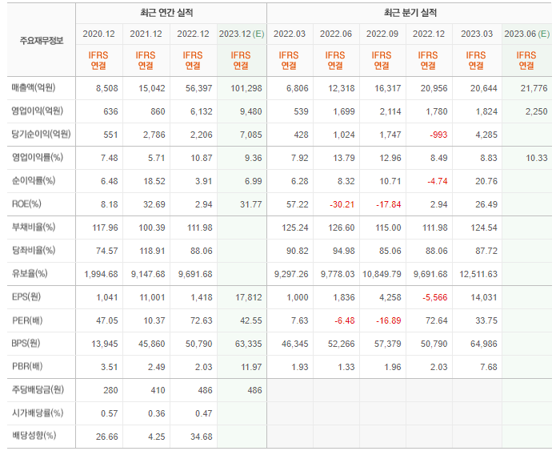Image resolution: width=560 pixels, height=451 pixels.
Task: Select the revenue value 21,776
Action: point(534,88)
